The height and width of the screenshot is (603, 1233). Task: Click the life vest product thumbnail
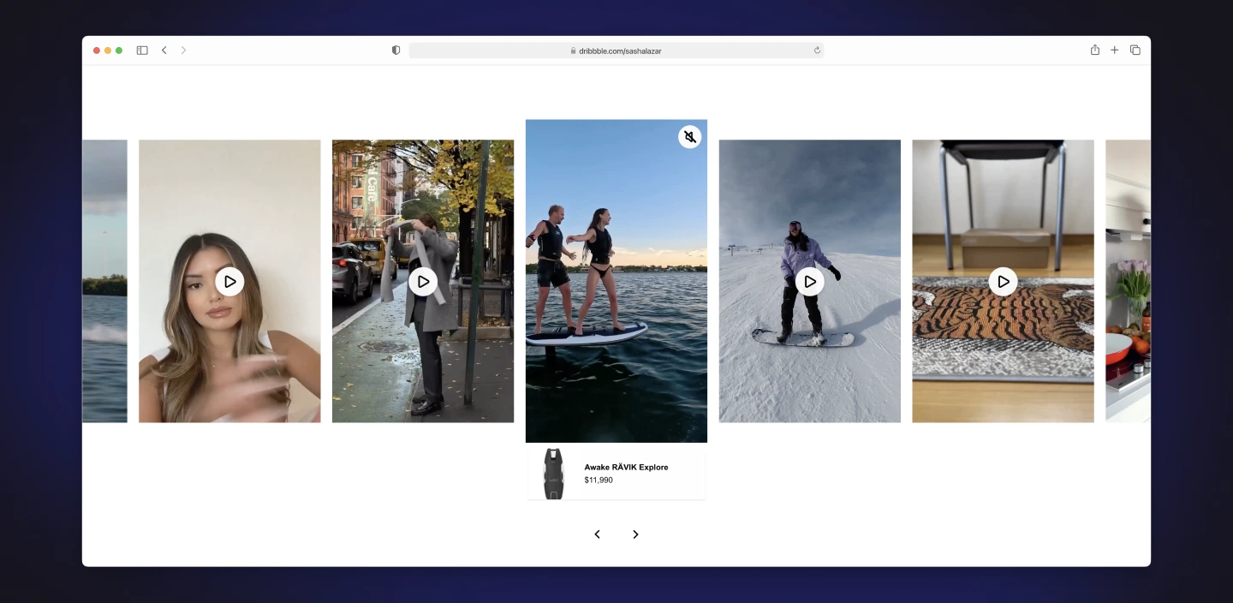(553, 473)
